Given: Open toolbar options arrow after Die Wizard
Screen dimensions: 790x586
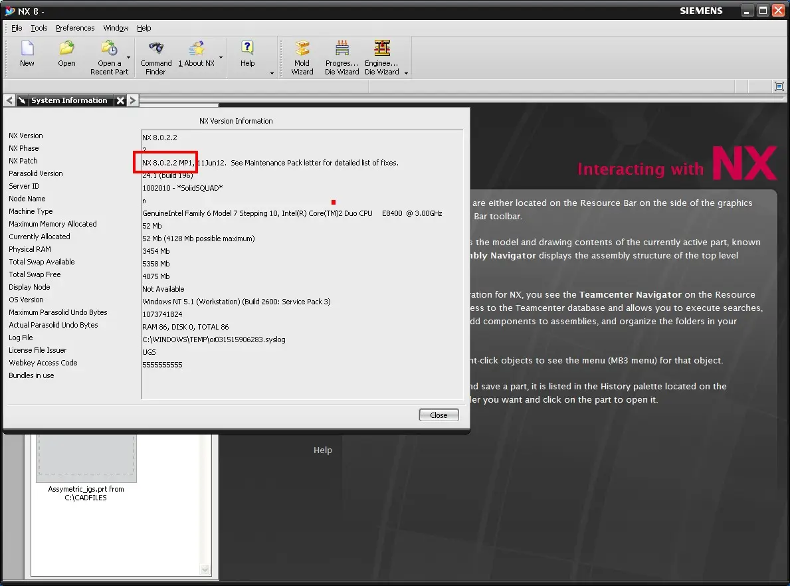Looking at the screenshot, I should pyautogui.click(x=406, y=74).
